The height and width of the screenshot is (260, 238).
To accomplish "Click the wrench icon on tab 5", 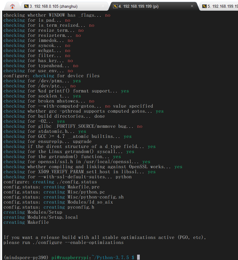I will click(204, 6).
